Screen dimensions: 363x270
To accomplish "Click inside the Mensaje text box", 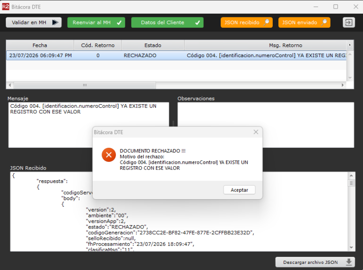I will (89, 125).
